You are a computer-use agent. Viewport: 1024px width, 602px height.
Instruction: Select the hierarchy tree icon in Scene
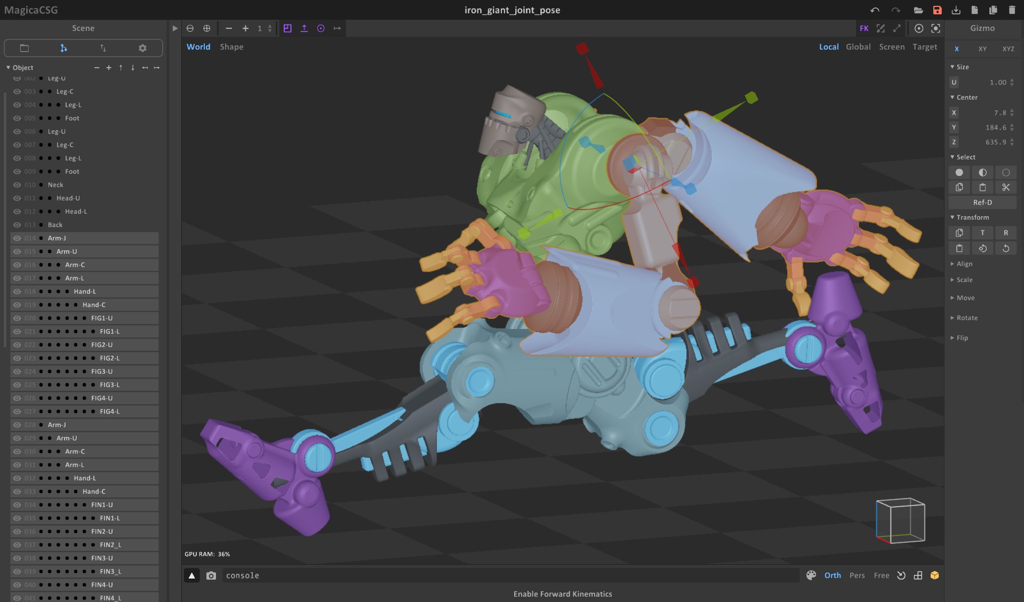tap(63, 48)
